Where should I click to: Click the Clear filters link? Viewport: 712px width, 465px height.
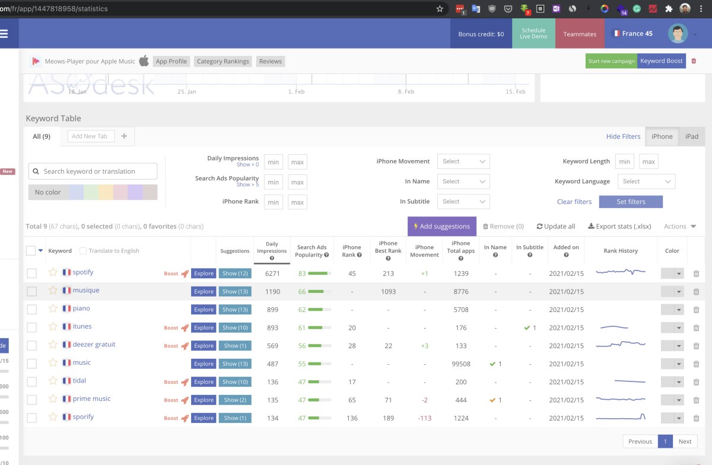574,202
